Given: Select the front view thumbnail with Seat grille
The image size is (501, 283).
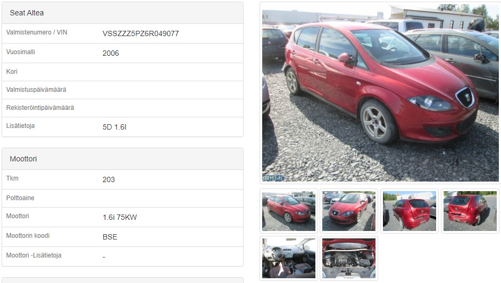Looking at the screenshot, I should coord(349,211).
